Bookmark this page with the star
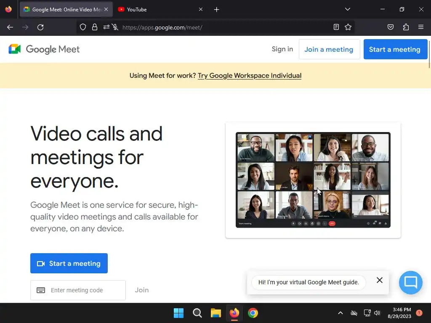The image size is (431, 323). coord(348,27)
